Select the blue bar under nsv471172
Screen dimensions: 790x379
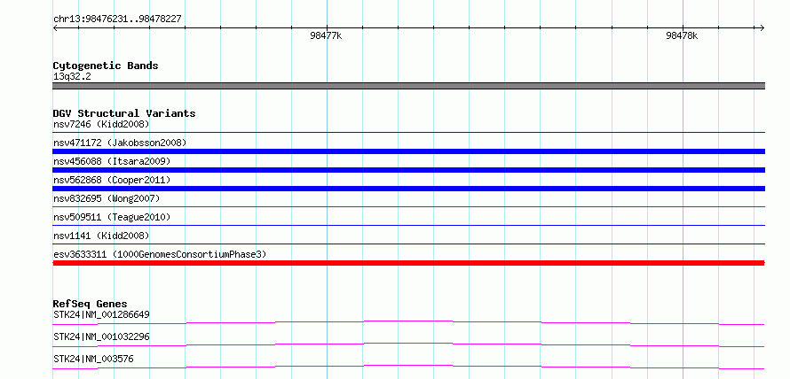(408, 151)
